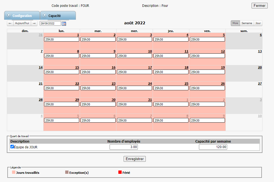Edit the date field showing 29/08/2022
Screen dimensions: 274x182
point(50,24)
